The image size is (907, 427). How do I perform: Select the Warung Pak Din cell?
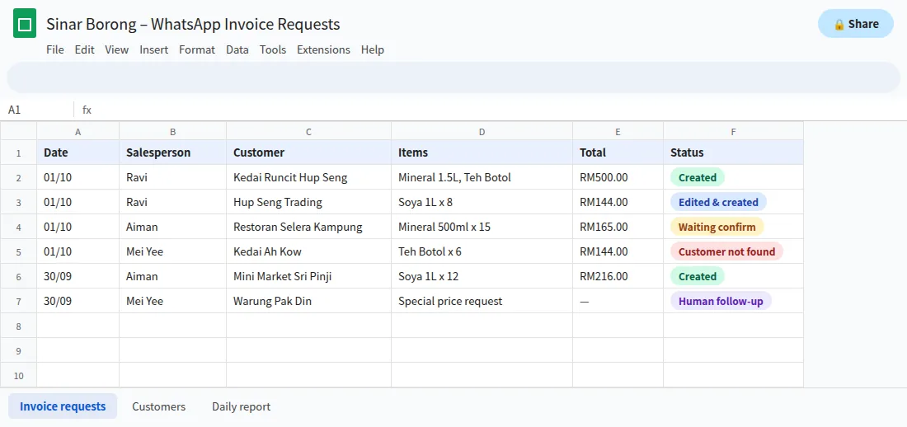[309, 301]
